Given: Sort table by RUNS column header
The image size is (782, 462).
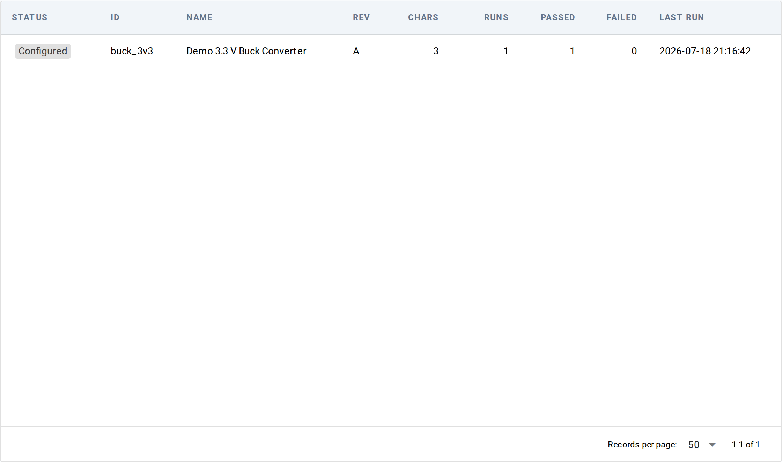Looking at the screenshot, I should coord(496,17).
